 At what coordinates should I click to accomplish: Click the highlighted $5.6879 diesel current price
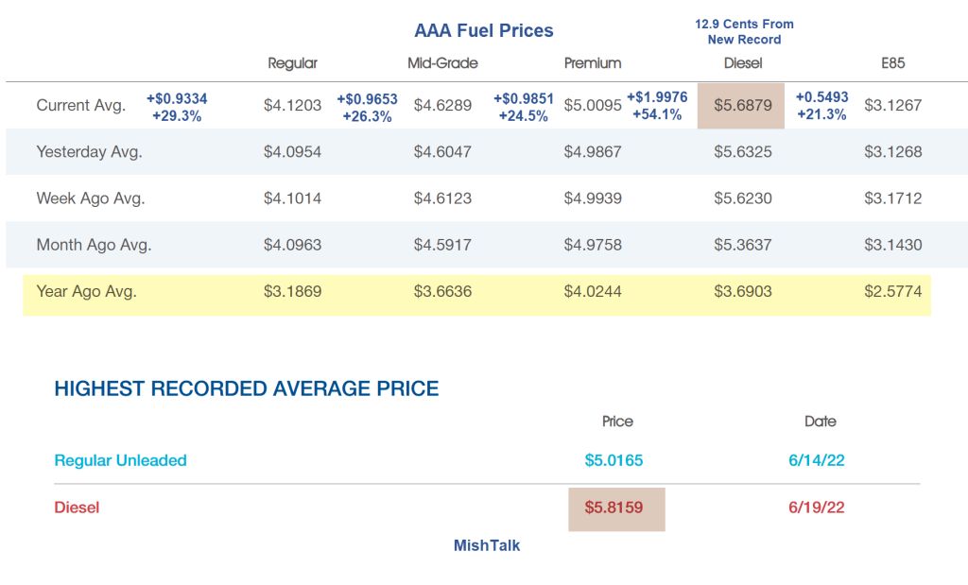pos(741,106)
